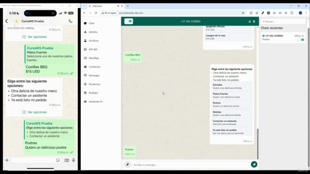Click the 'No es seguro' site info chip

click(x=109, y=13)
